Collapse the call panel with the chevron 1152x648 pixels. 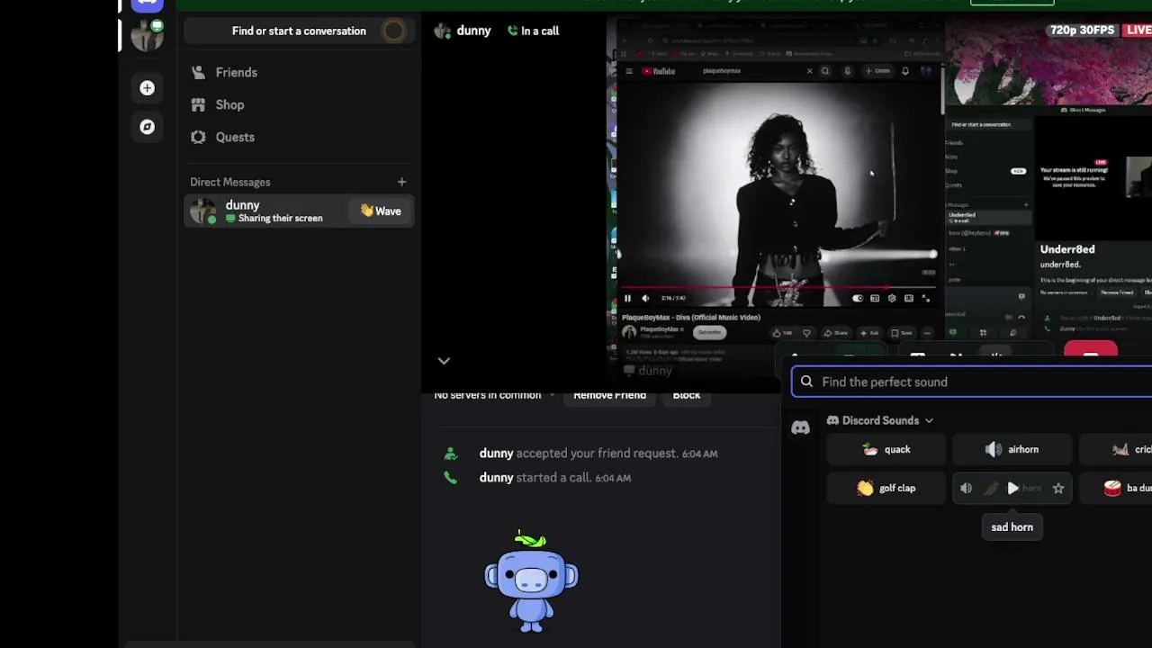[444, 360]
